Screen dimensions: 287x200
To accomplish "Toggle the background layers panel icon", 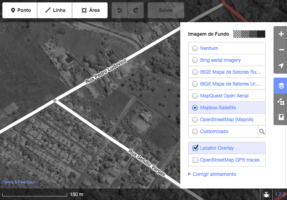I will tap(281, 86).
